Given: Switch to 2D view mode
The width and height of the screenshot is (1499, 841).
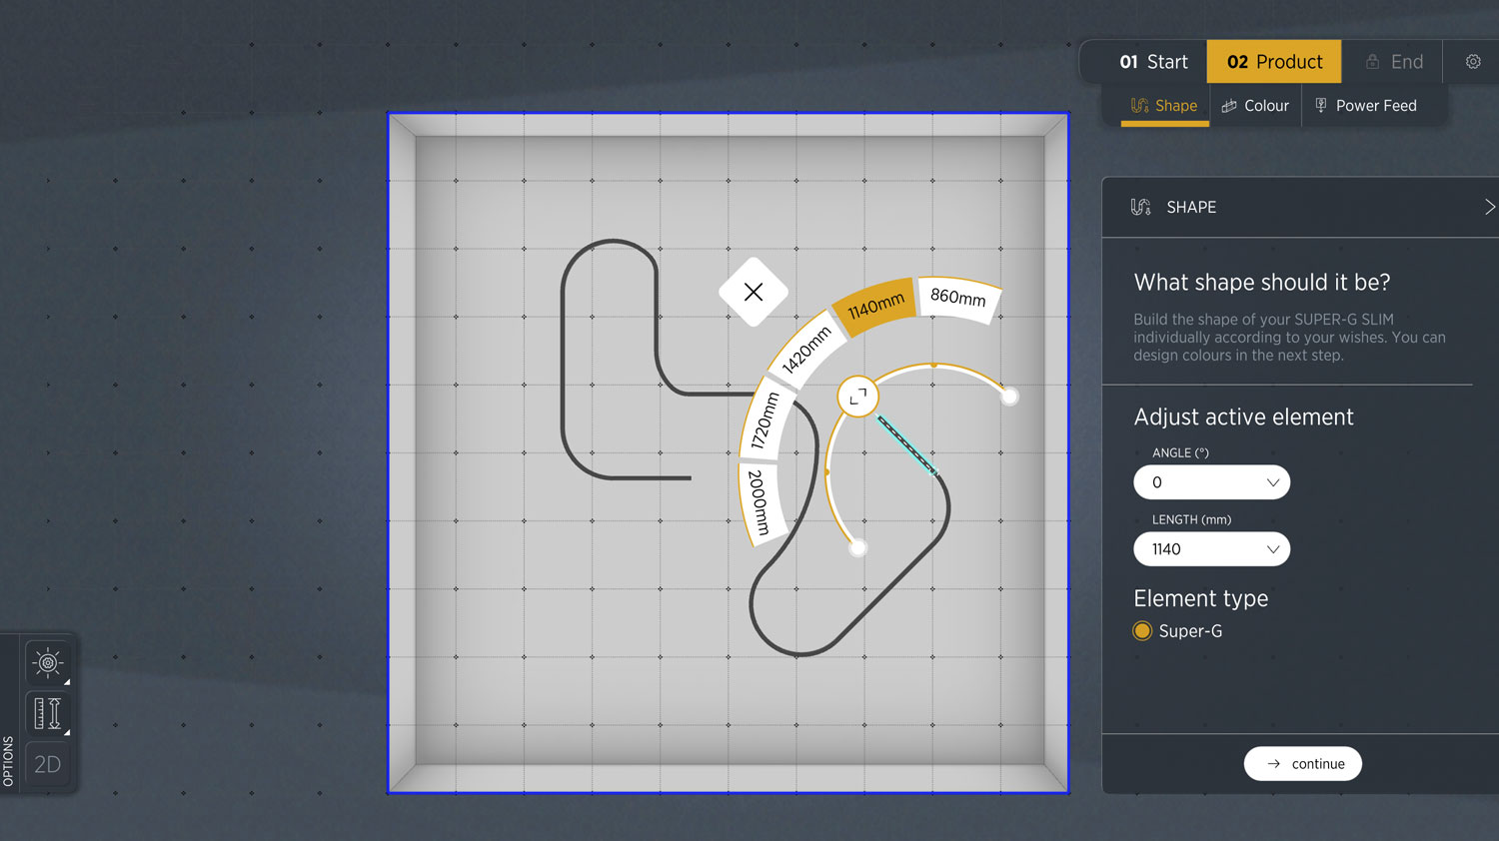Looking at the screenshot, I should (x=47, y=763).
